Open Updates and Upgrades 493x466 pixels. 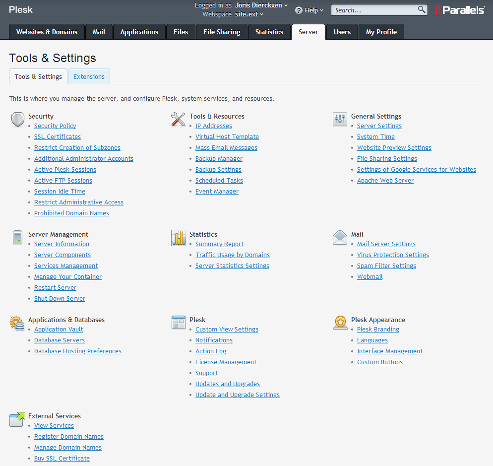[x=228, y=384]
